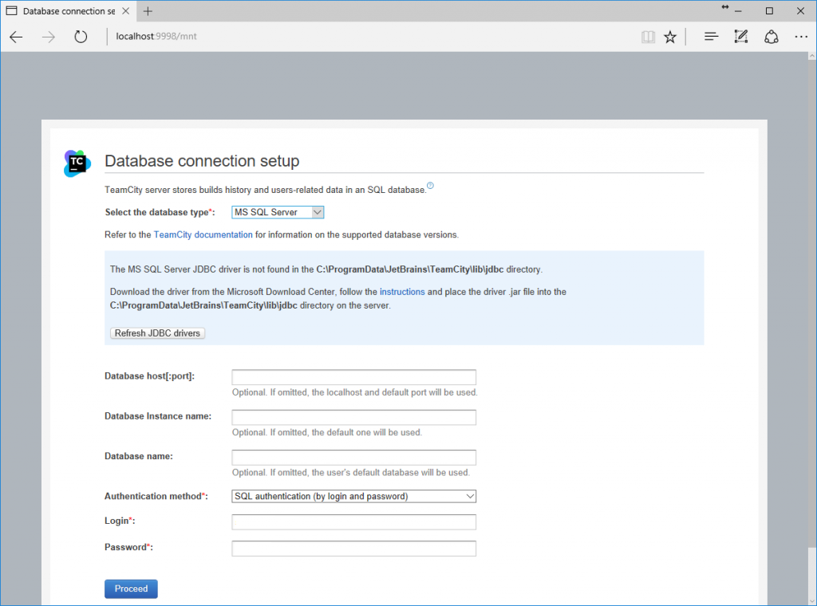Focus the Database Instance name field

click(353, 417)
